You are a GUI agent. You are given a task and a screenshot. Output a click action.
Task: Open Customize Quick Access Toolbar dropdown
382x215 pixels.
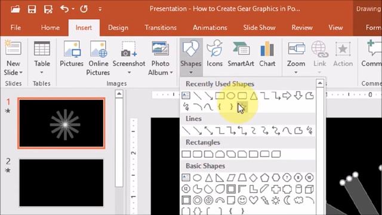point(100,10)
